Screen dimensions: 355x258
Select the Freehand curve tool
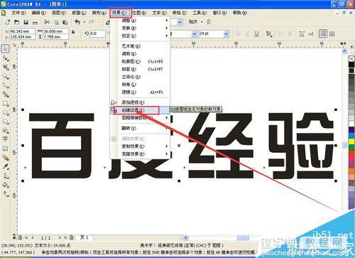5,85
